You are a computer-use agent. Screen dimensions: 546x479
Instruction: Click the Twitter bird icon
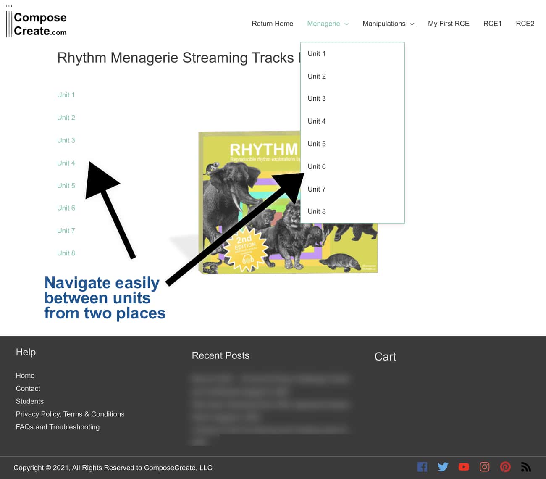pos(443,467)
